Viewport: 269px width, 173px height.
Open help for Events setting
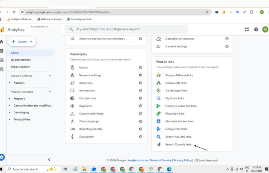[x=141, y=67]
